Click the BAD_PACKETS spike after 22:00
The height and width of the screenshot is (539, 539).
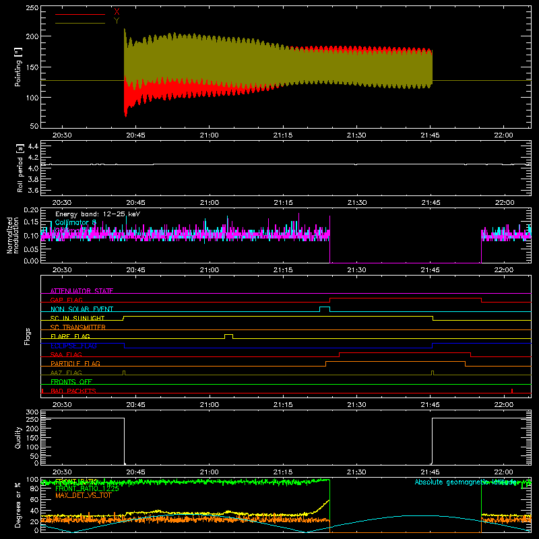512,391
